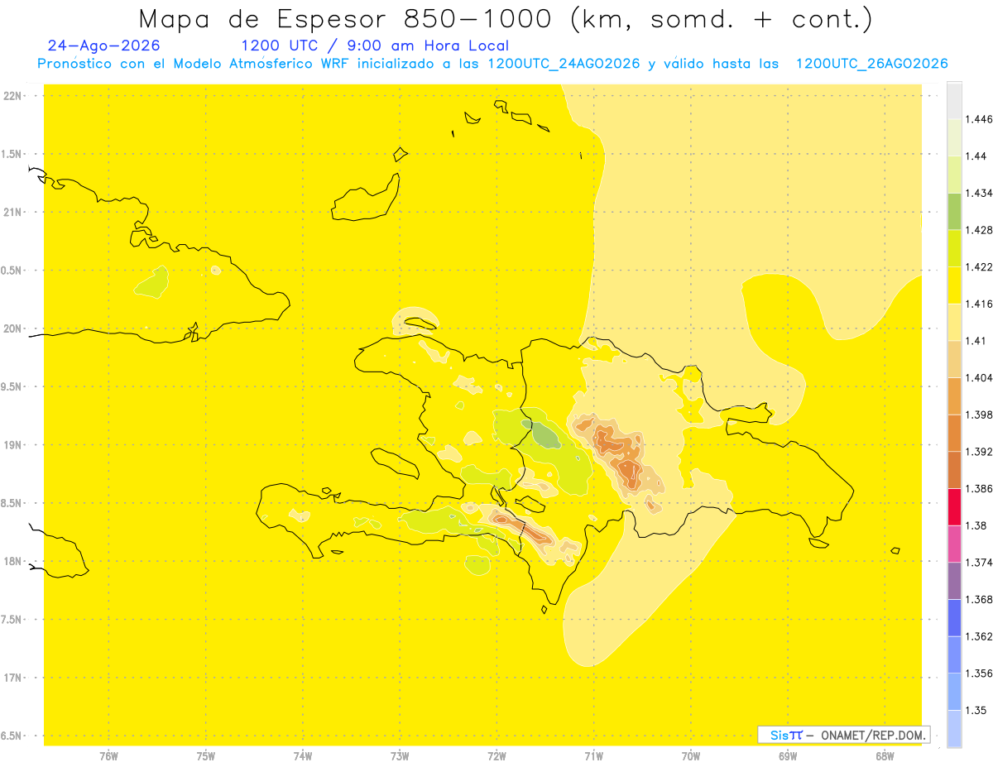Image resolution: width=993 pixels, height=767 pixels.
Task: Click the '68W' longitude axis label
Action: tap(885, 756)
